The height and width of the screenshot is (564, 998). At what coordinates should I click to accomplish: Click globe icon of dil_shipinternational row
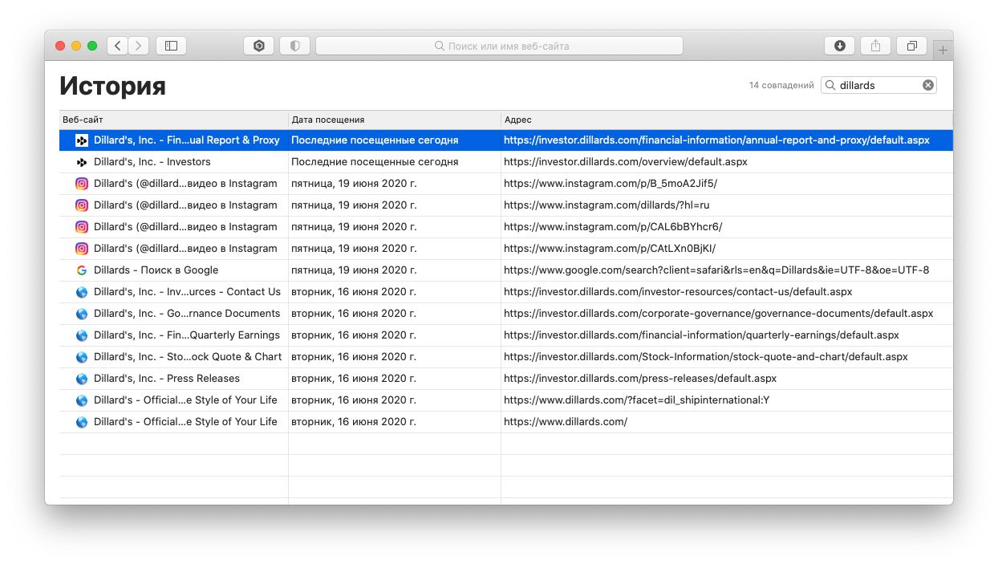[82, 400]
